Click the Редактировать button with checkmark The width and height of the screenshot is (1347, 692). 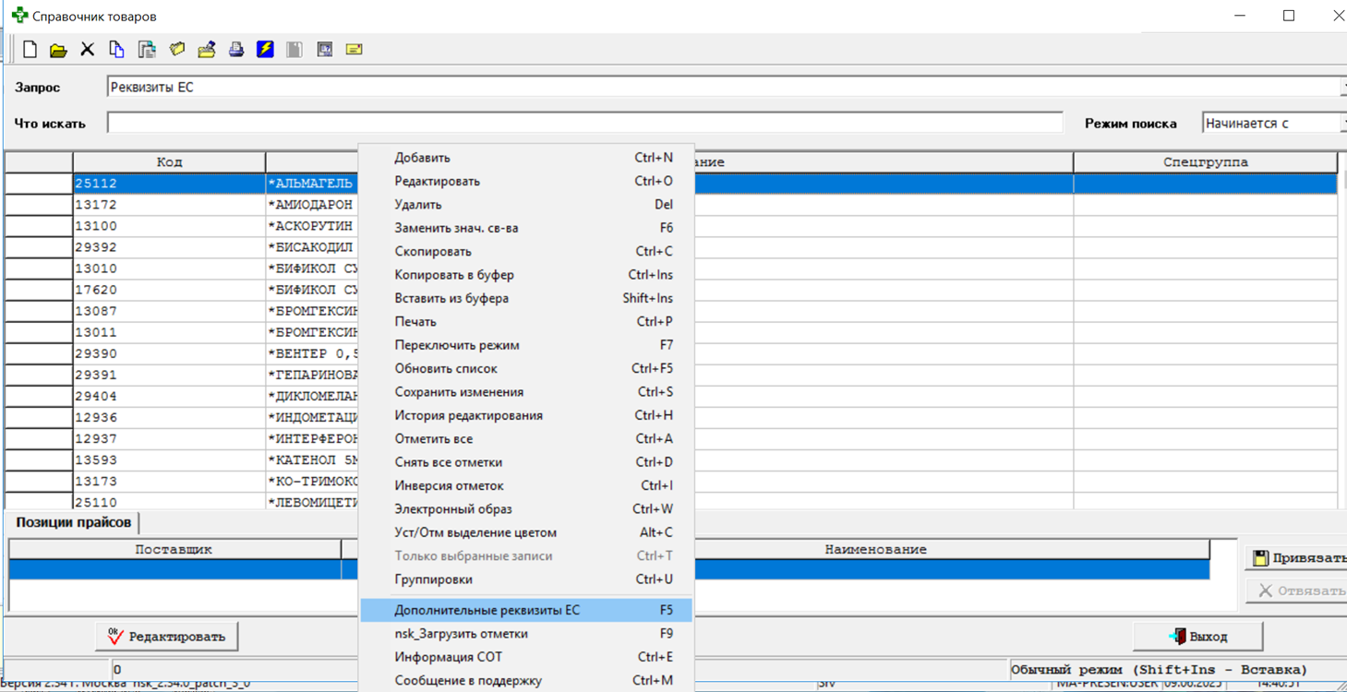coord(167,637)
